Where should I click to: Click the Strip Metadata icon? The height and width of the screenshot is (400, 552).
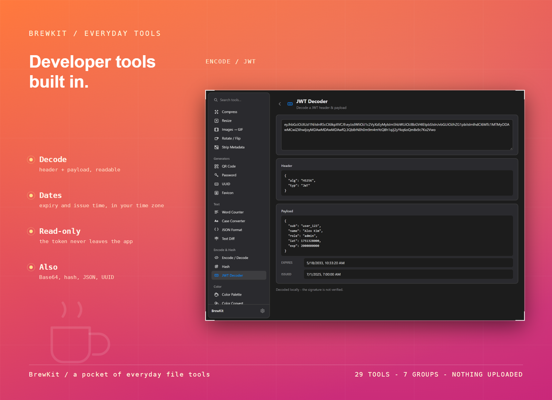(216, 147)
